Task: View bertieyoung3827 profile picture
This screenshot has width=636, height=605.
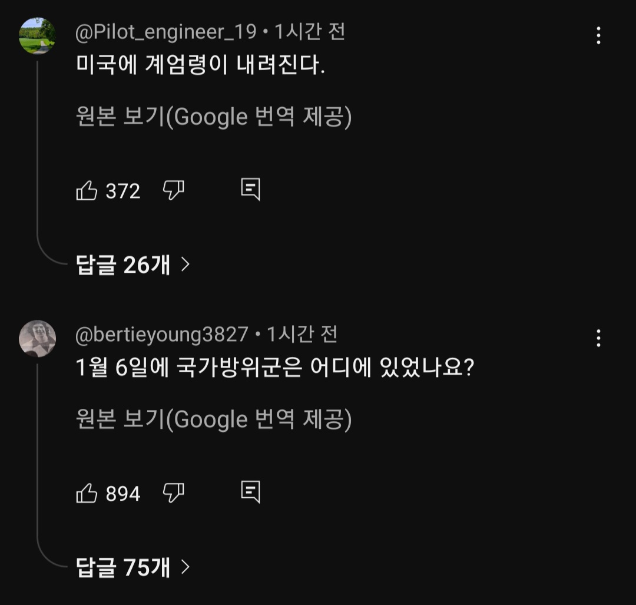Action: (37, 338)
